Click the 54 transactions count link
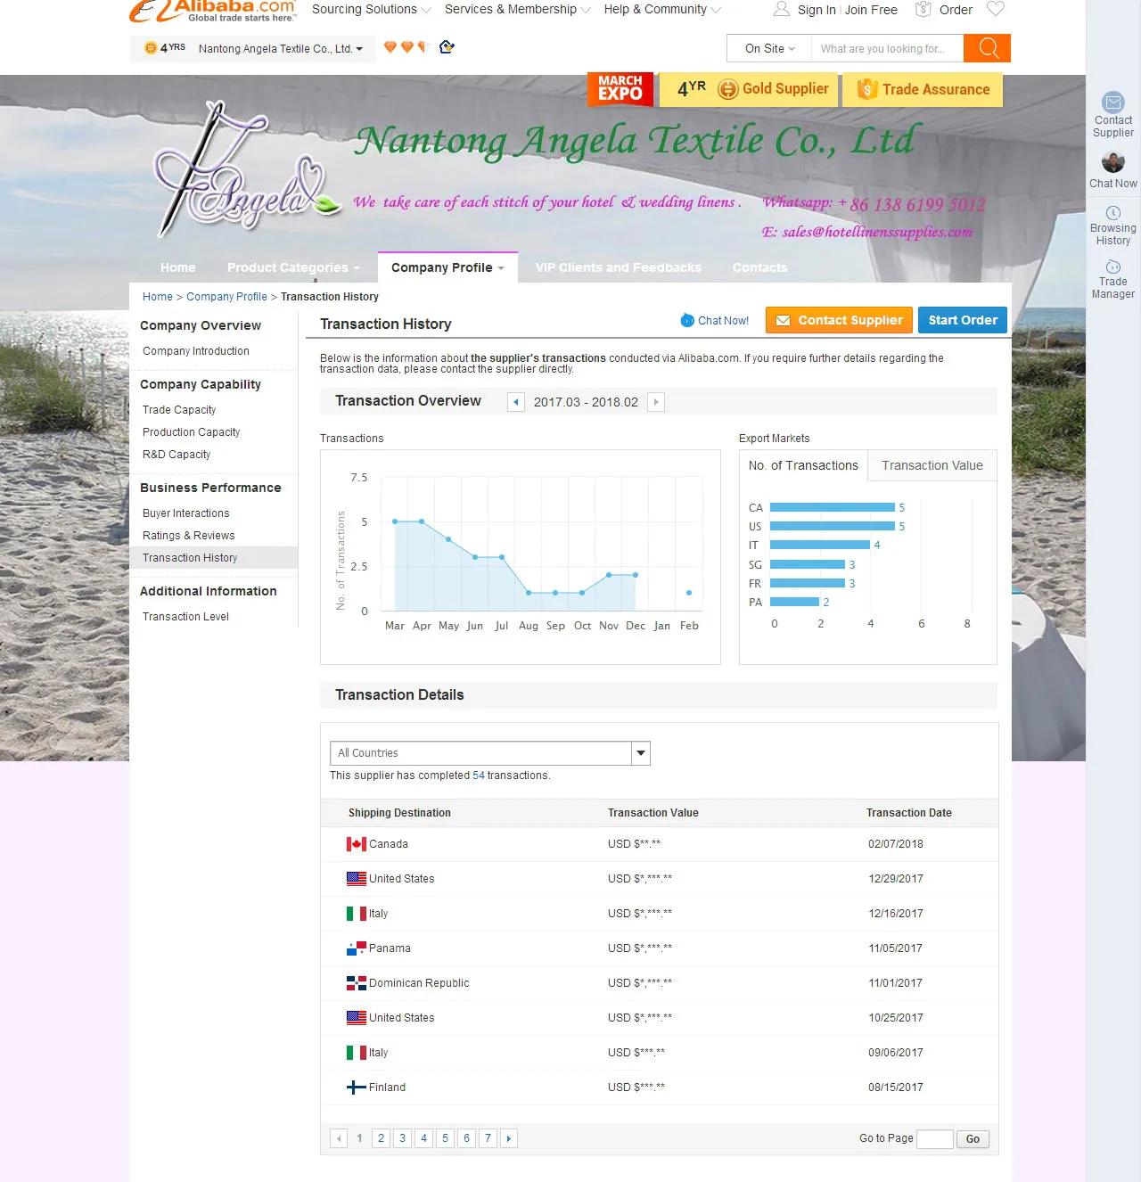The height and width of the screenshot is (1182, 1141). (x=479, y=776)
